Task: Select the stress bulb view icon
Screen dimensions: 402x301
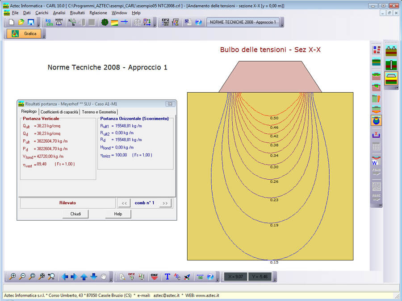Action: tap(376, 120)
